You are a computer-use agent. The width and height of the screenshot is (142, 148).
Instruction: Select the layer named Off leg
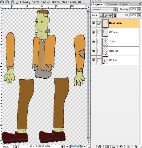pyautogui.click(x=113, y=60)
